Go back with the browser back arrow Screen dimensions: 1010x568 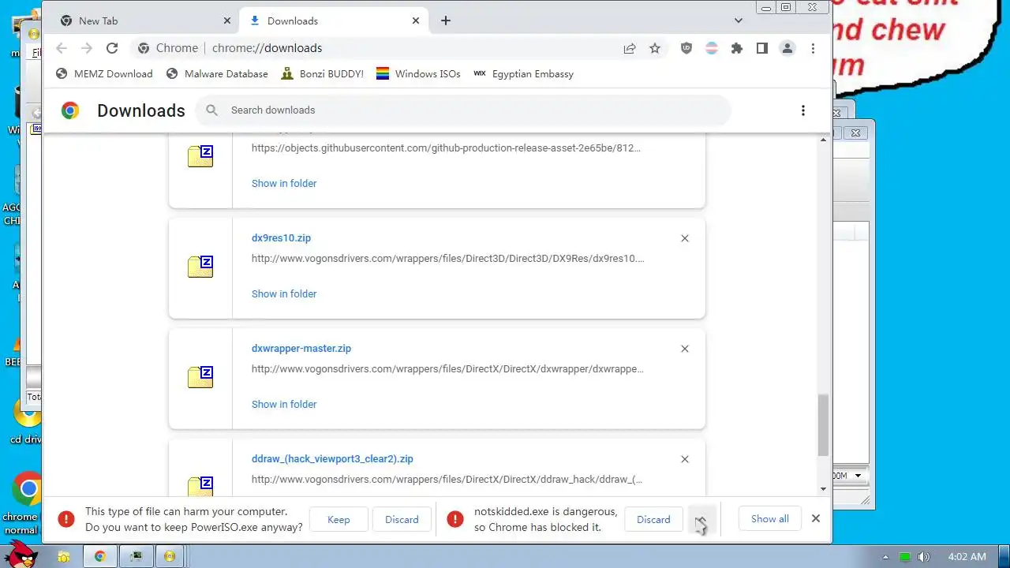pyautogui.click(x=62, y=48)
